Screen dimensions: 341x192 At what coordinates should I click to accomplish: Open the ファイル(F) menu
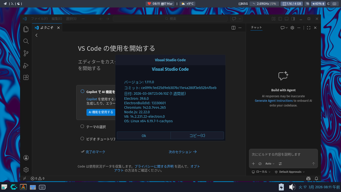coord(39,19)
